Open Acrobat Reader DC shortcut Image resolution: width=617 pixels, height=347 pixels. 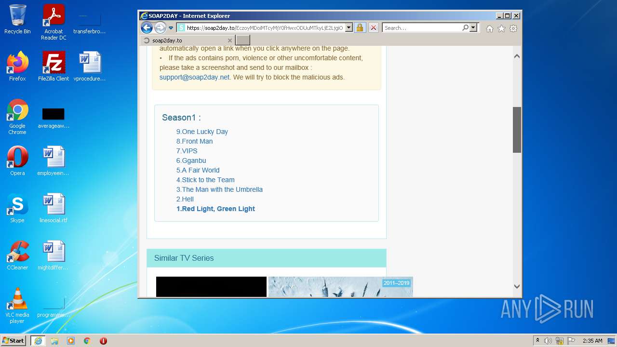(x=54, y=22)
